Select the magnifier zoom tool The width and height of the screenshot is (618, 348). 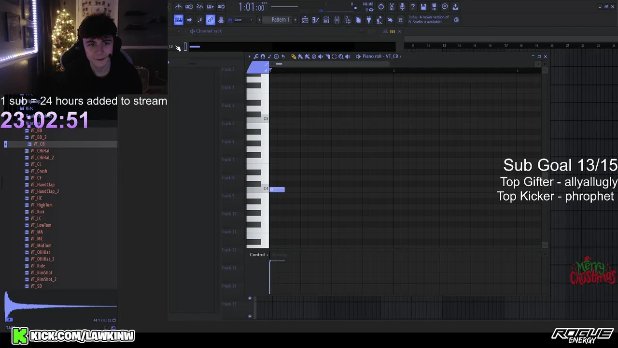(341, 57)
